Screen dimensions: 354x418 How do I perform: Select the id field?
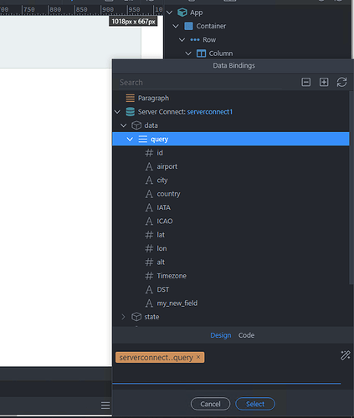tap(160, 153)
